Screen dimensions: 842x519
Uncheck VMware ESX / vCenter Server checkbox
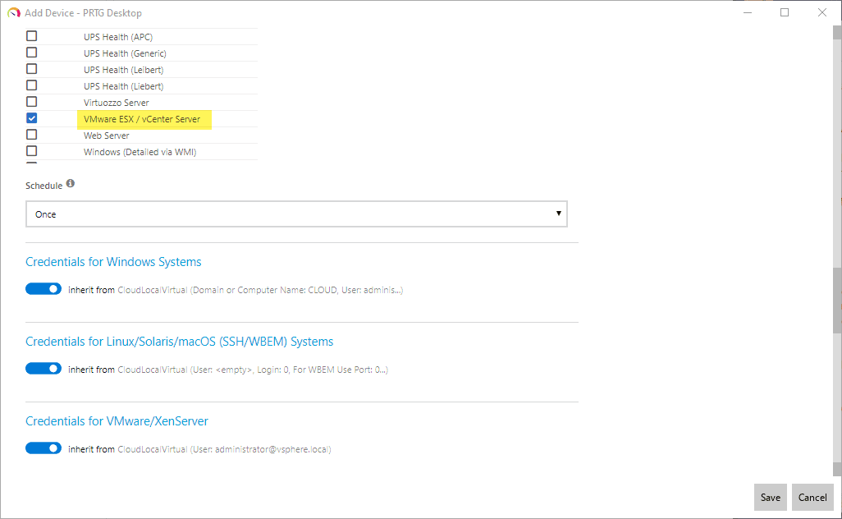(x=32, y=118)
